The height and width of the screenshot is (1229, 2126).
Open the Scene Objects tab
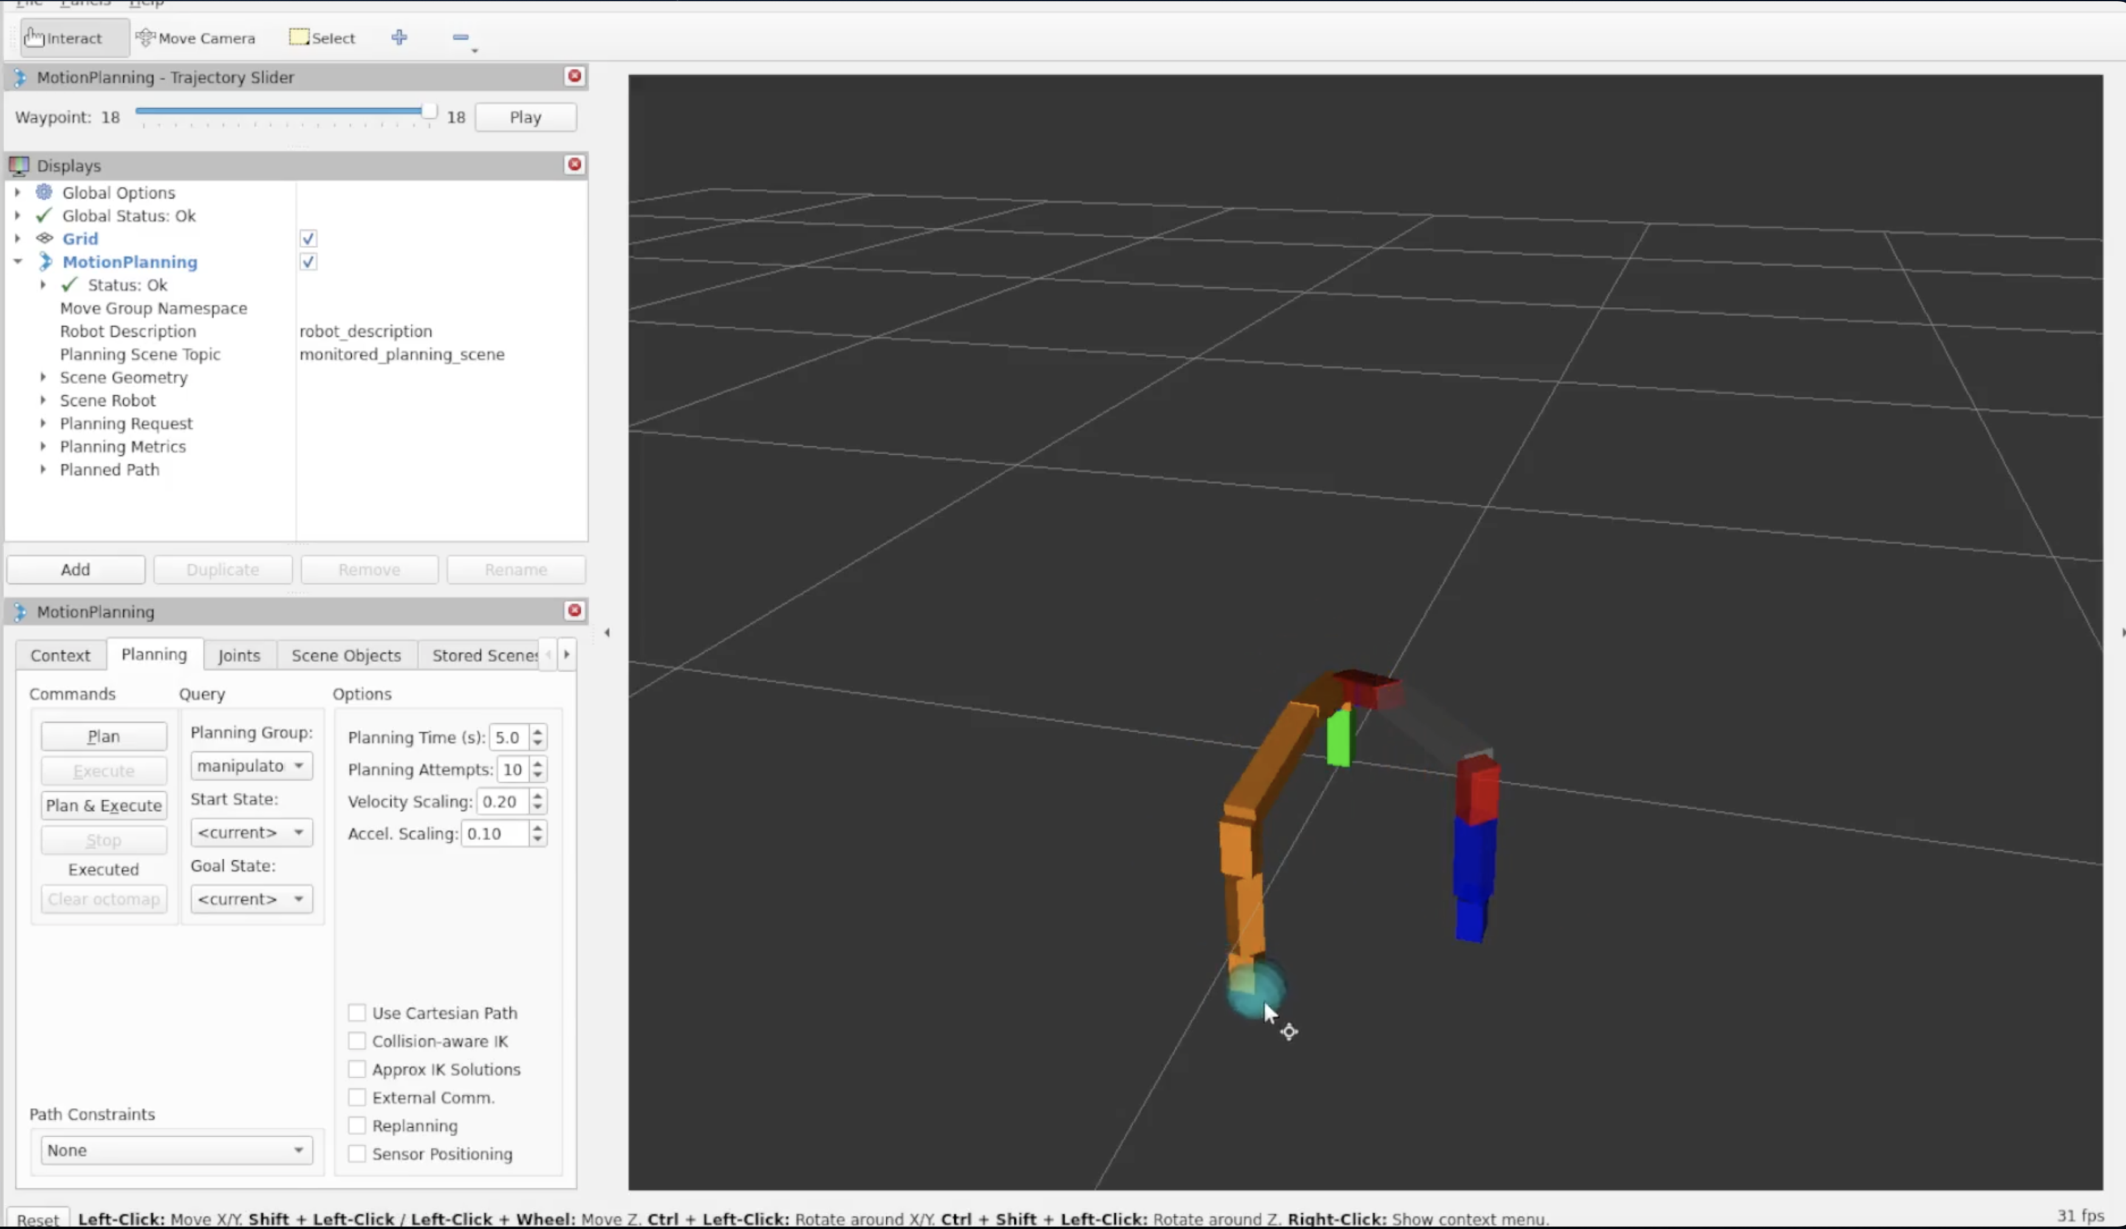[346, 655]
